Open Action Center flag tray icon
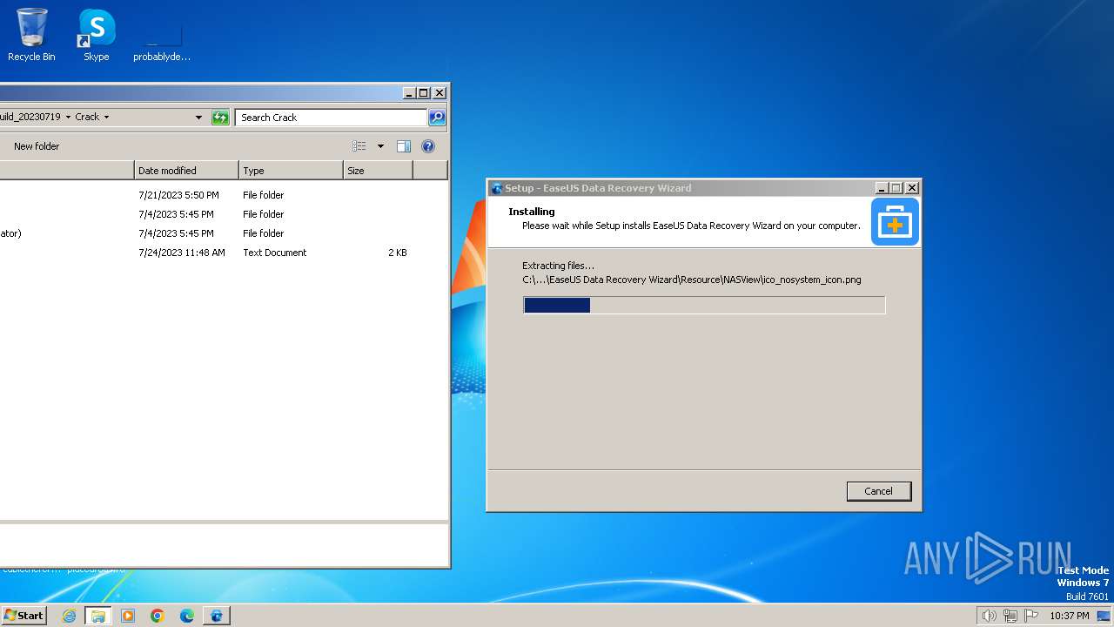Viewport: 1114px width, 627px height. (1031, 616)
